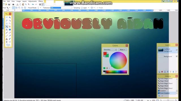Select the Line/Curve tool
The image size is (181, 101).
[10, 42]
